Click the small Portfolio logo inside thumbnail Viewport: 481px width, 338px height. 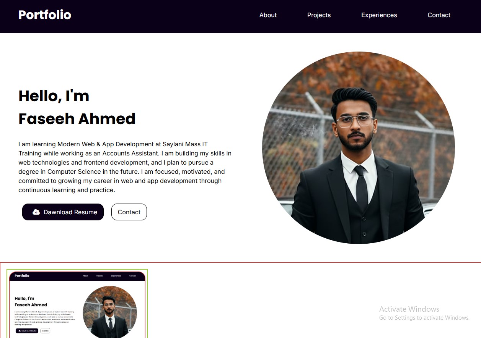[x=22, y=276]
